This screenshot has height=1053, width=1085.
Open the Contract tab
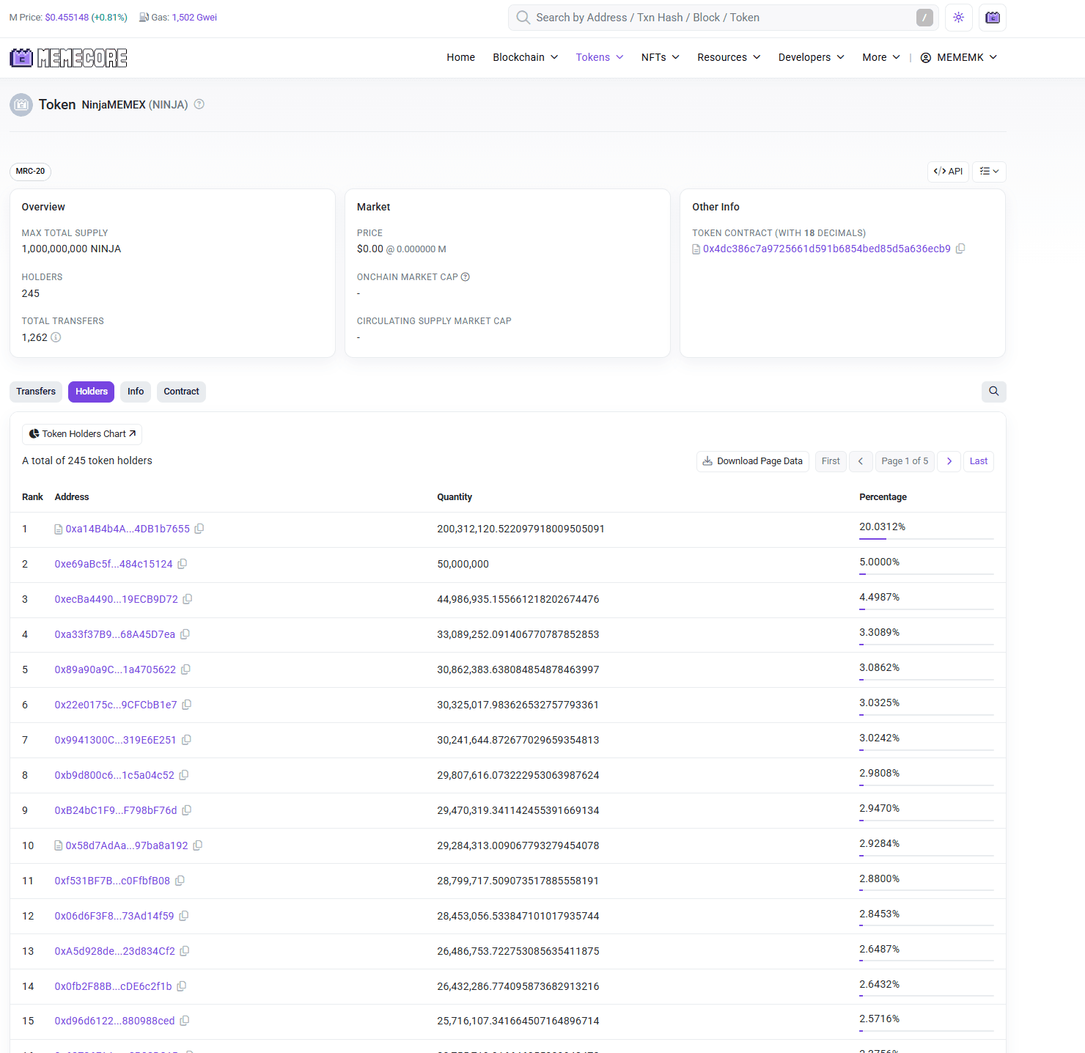tap(181, 392)
